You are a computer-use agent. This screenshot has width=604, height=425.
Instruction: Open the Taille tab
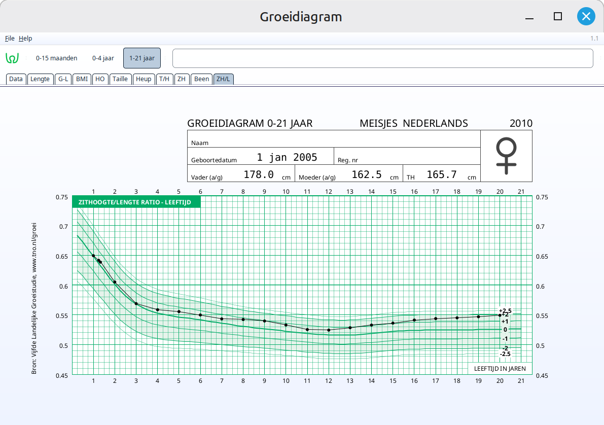(120, 79)
